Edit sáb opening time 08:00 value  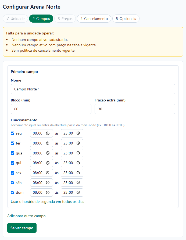38,183
